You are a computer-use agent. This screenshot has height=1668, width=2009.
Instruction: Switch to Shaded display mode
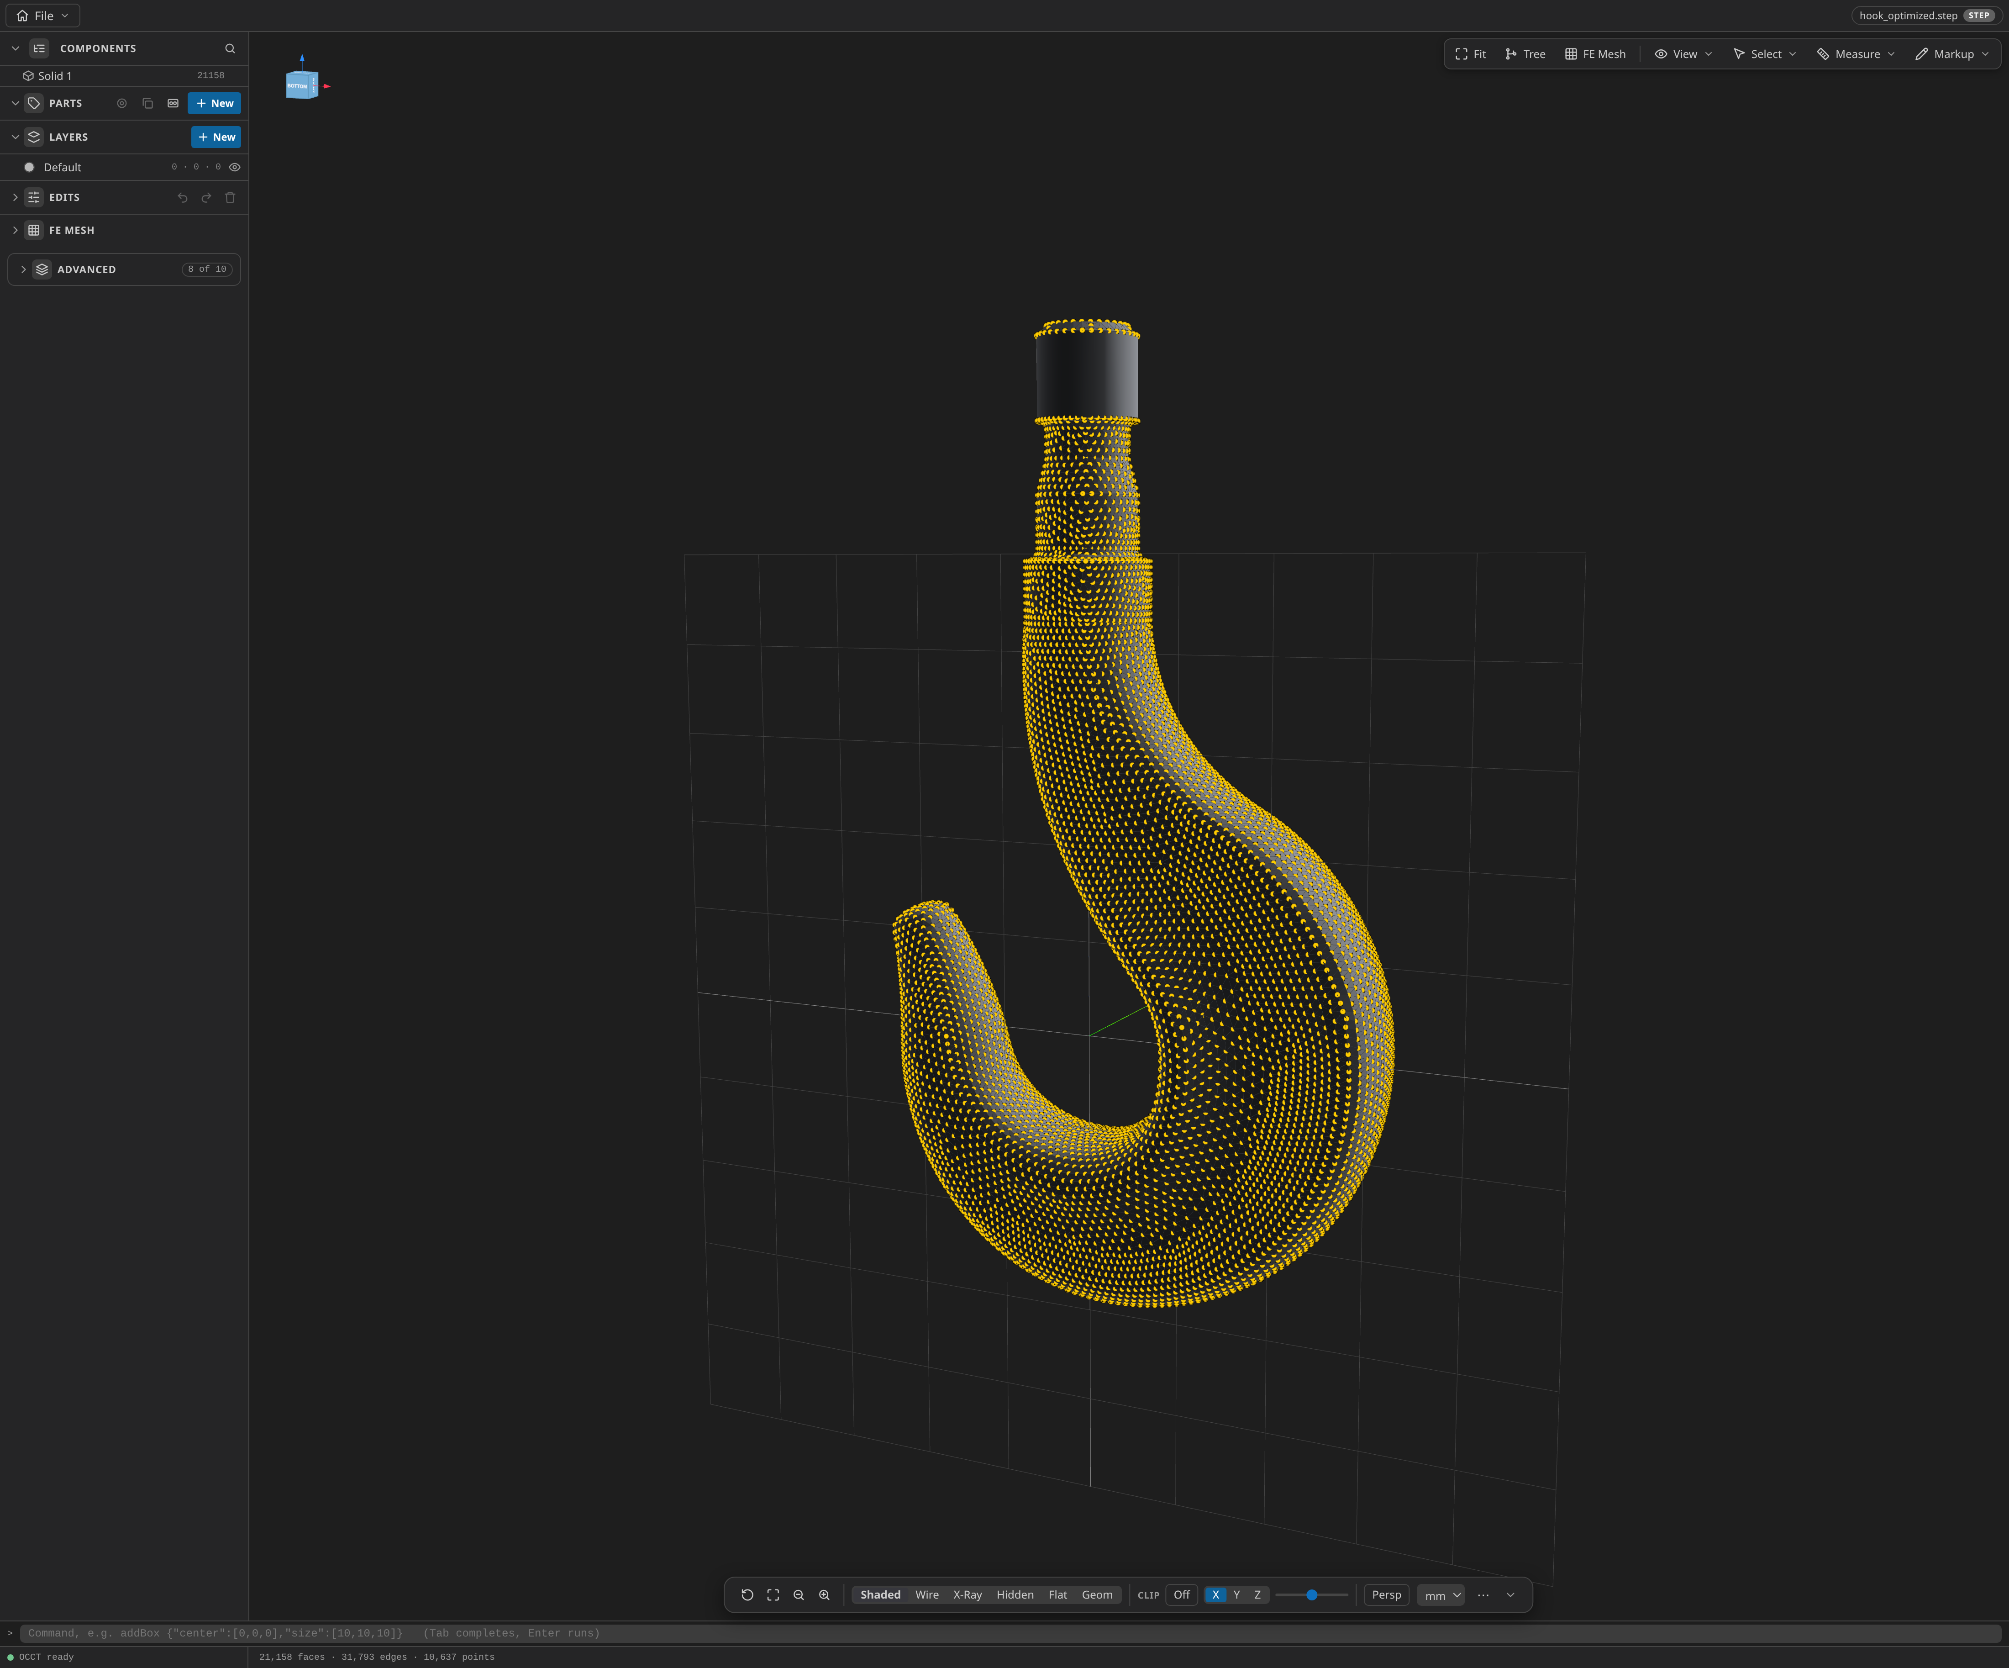tap(880, 1595)
